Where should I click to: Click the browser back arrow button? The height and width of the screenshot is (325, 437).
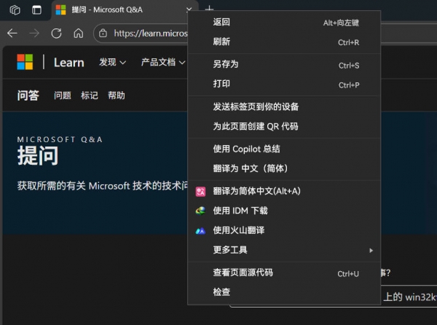coord(12,33)
